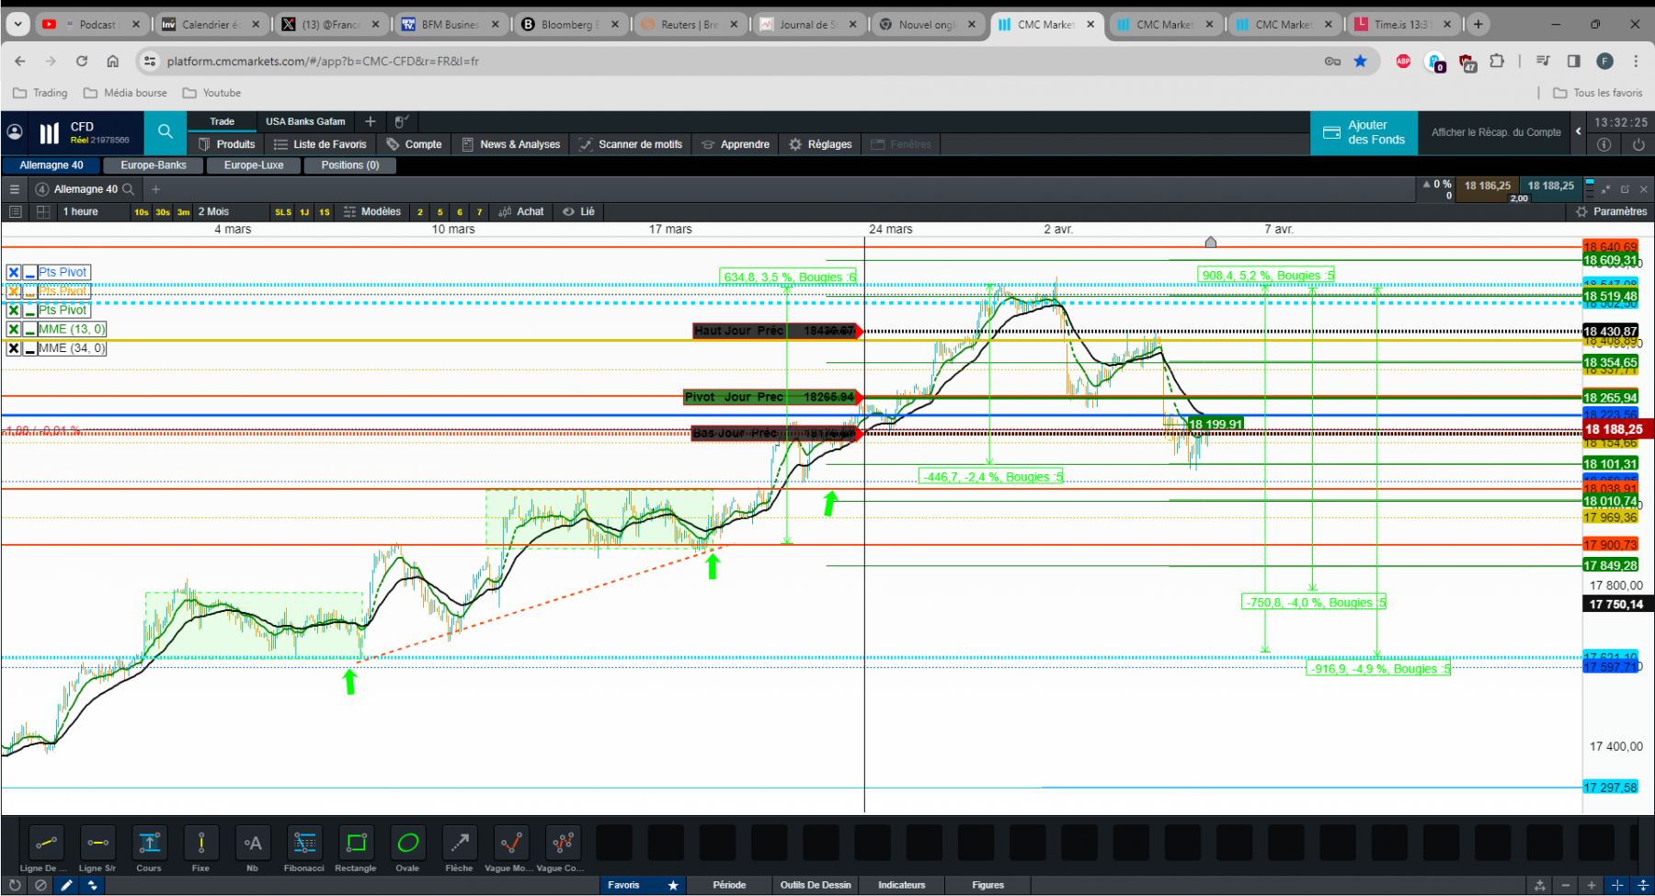Image resolution: width=1655 pixels, height=896 pixels.
Task: Add new layout tab after USA Banks Gafam
Action: pos(371,121)
